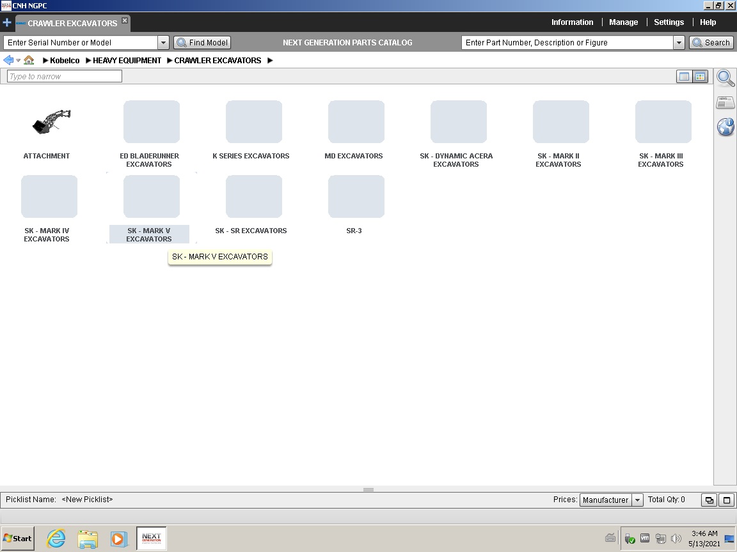Open SK - MARK III EXCAVATORS category
This screenshot has height=552, width=737.
pos(663,121)
